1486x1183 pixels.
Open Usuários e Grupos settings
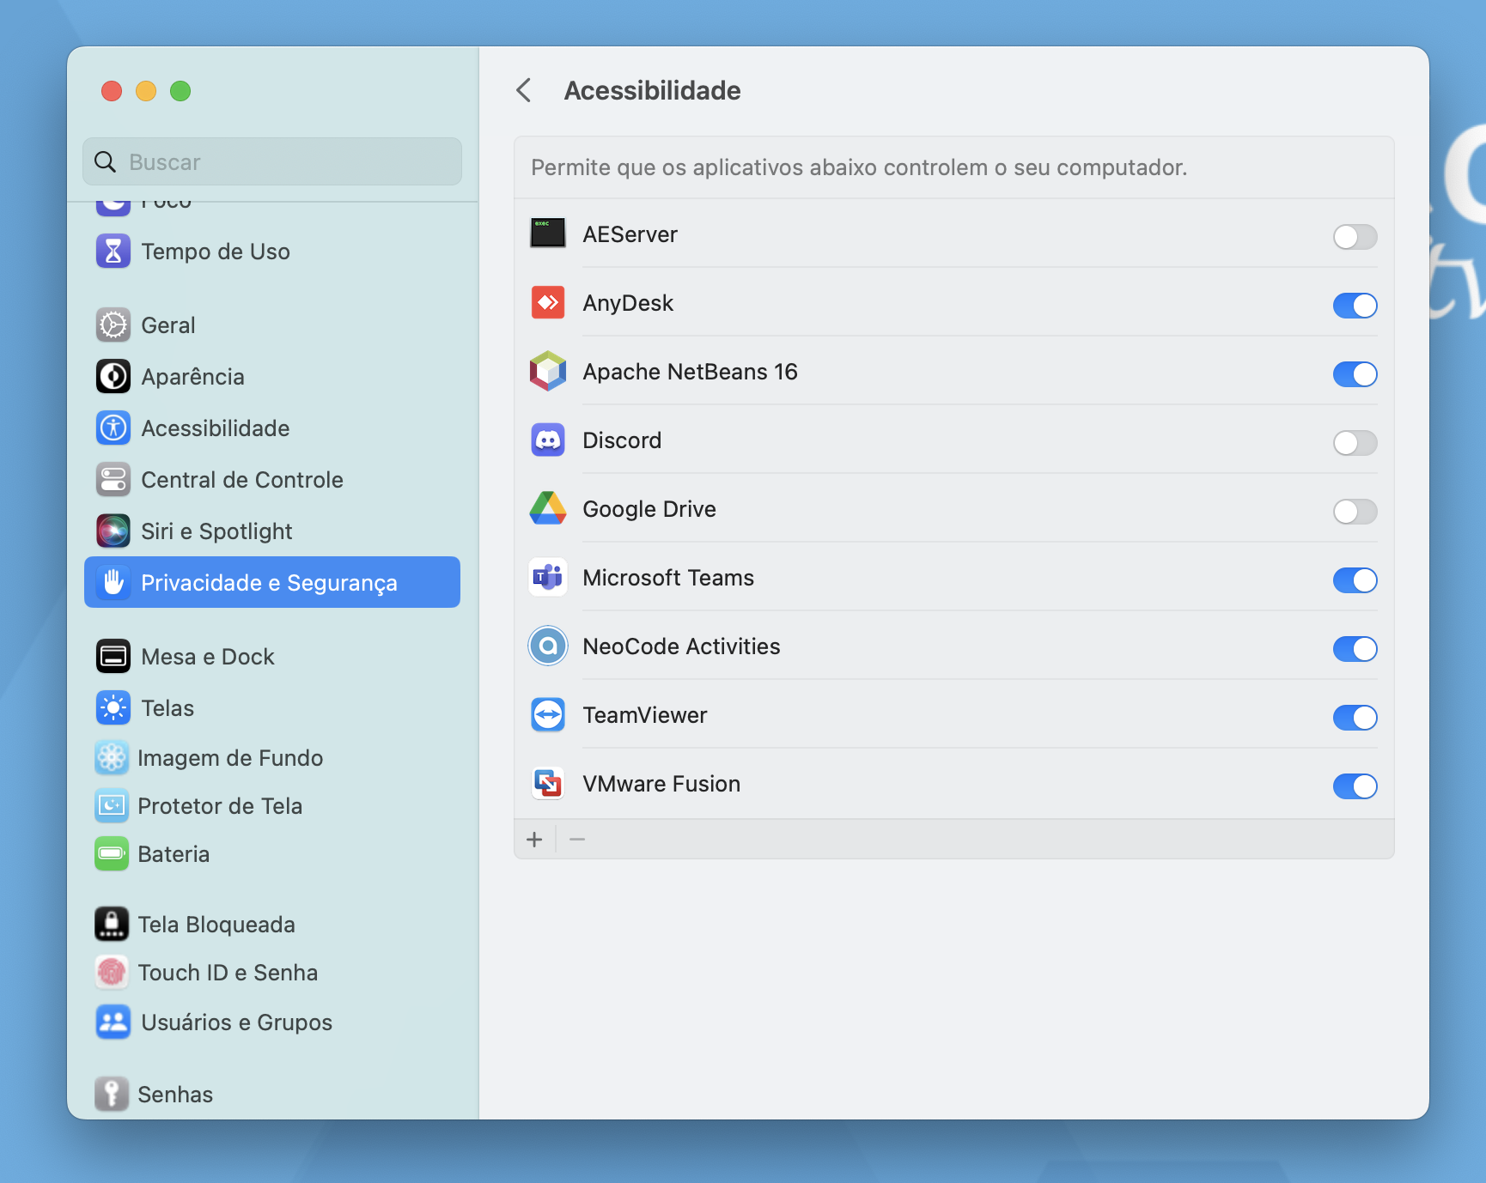[272, 1022]
